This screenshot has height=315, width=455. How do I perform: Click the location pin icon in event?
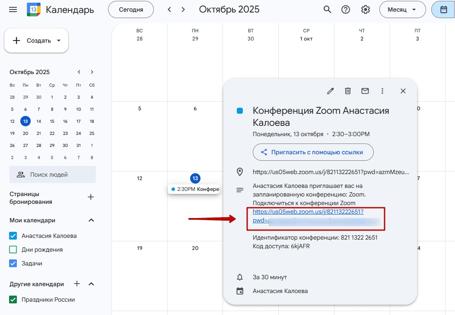tap(240, 172)
